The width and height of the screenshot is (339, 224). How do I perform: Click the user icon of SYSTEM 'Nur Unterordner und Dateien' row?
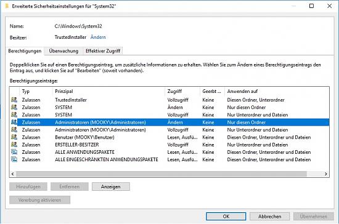[14, 114]
